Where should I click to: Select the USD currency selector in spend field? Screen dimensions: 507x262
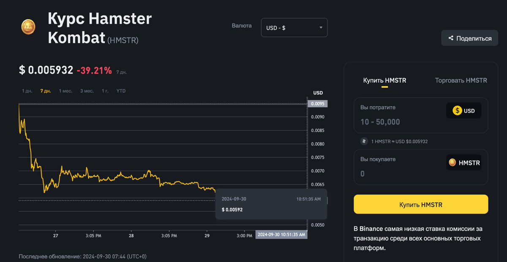[x=463, y=111]
